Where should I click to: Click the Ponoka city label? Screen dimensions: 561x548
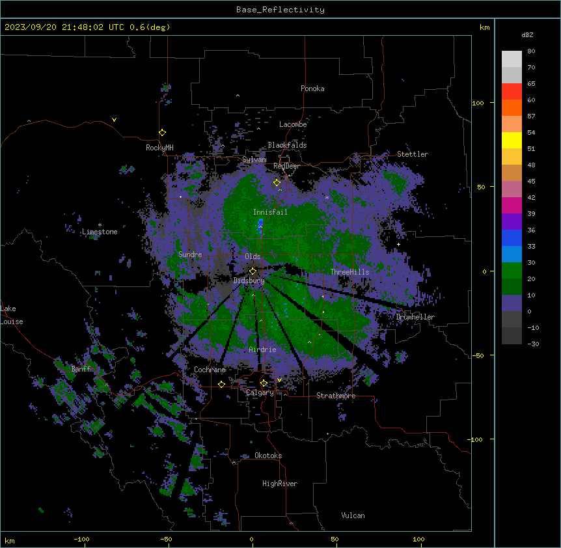coord(312,89)
